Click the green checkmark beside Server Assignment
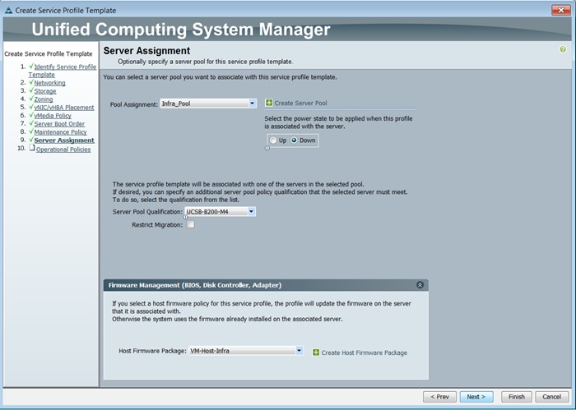Image resolution: width=576 pixels, height=410 pixels. click(31, 140)
